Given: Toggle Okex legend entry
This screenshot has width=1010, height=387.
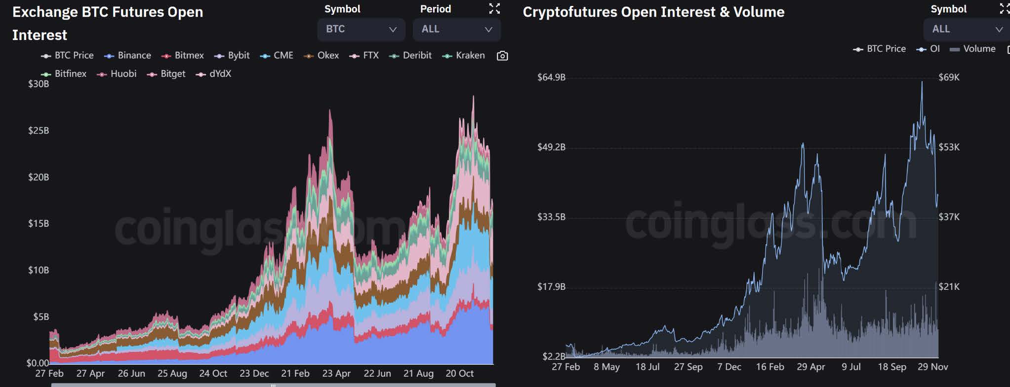Looking at the screenshot, I should click(x=321, y=56).
